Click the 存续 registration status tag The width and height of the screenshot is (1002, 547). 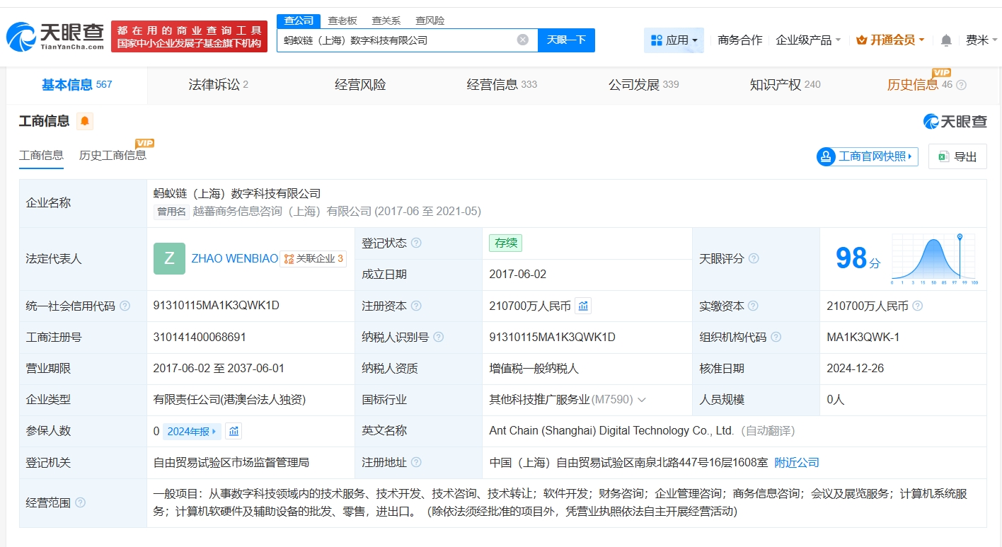505,243
